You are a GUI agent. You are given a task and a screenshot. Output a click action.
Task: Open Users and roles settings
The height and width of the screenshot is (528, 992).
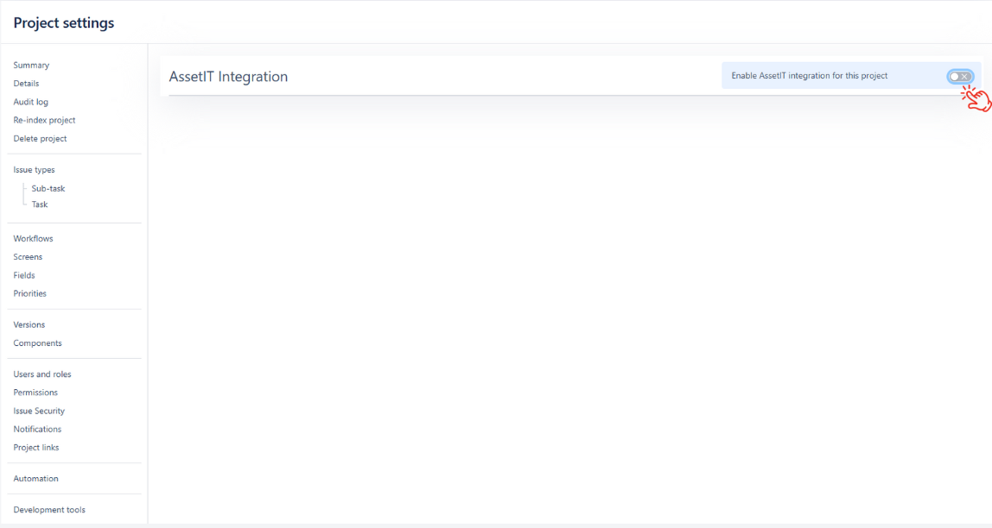42,374
